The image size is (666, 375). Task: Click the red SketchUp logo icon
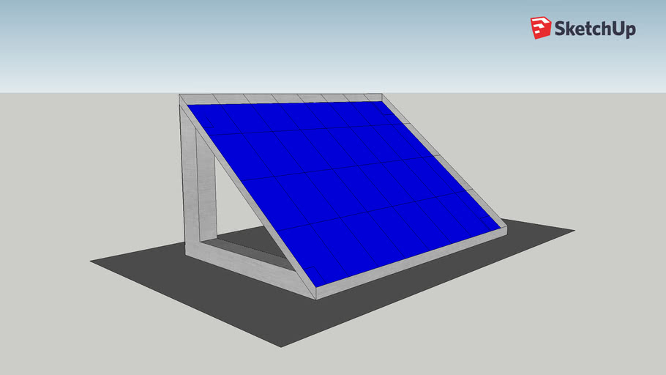click(x=540, y=28)
